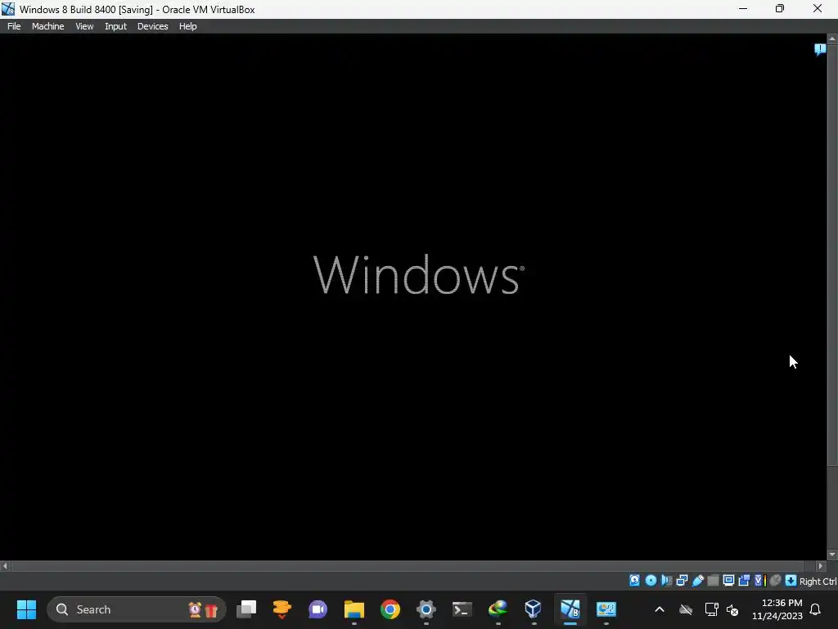Click the OneDrive cloud tray icon
The width and height of the screenshot is (838, 629).
(686, 609)
